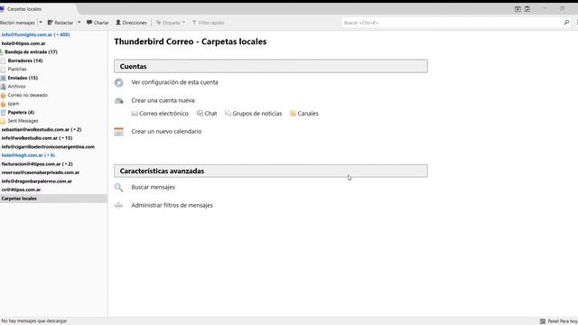The width and height of the screenshot is (578, 325).
Task: Select the Carpetas locales tab
Action: pyautogui.click(x=37, y=9)
